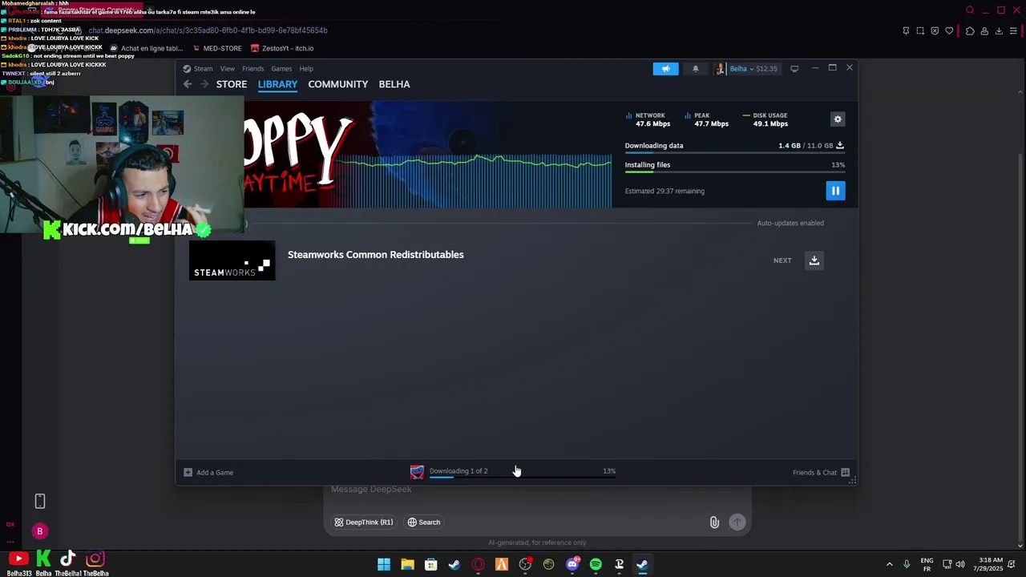Viewport: 1026px width, 577px height.
Task: Open the Help menu in Steam
Action: click(x=306, y=69)
